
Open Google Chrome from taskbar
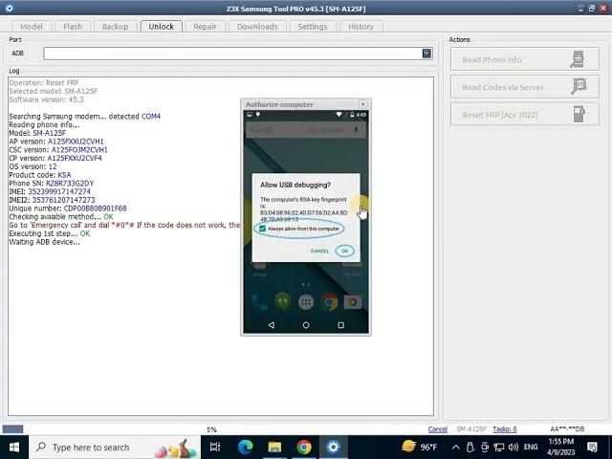point(304,448)
